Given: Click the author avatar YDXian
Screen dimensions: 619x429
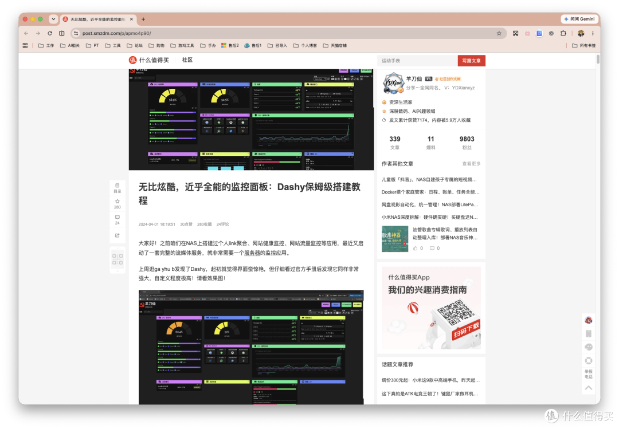Looking at the screenshot, I should click(x=394, y=83).
